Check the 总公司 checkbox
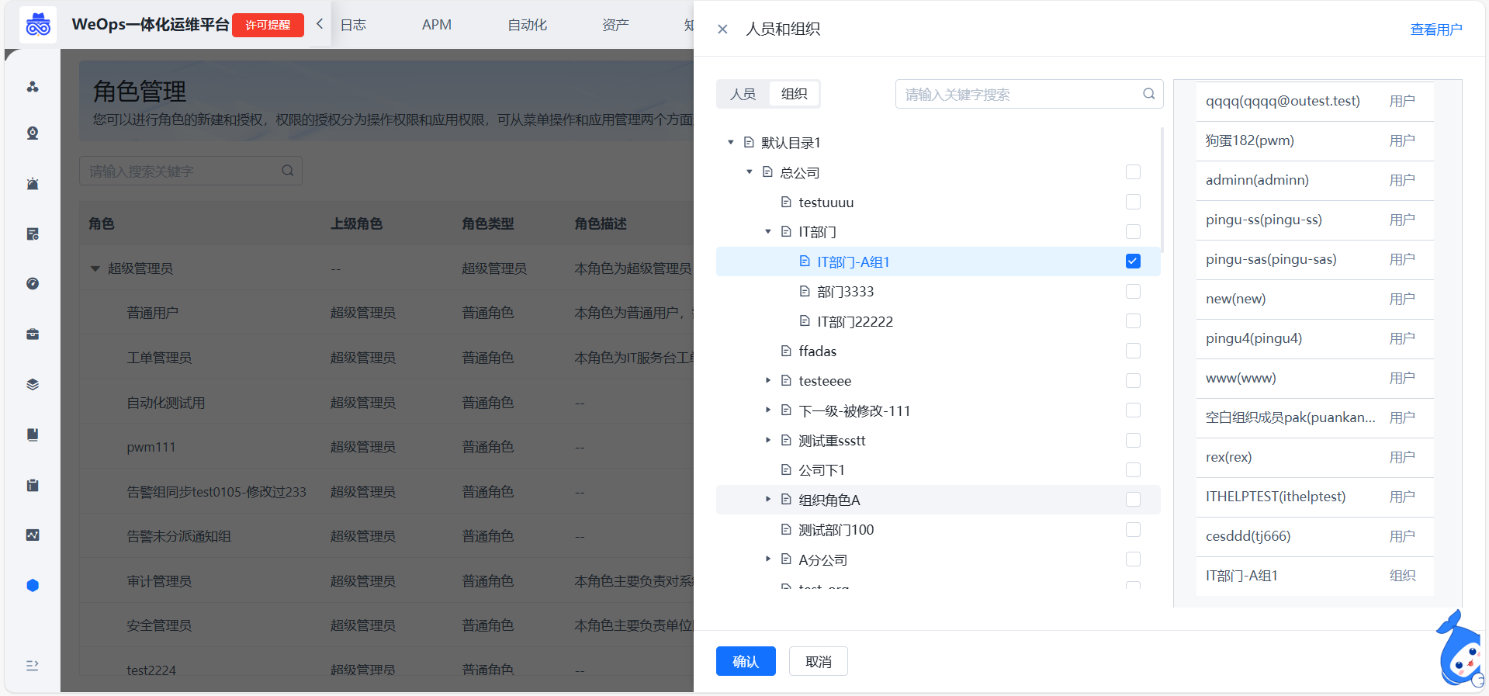 [1133, 172]
